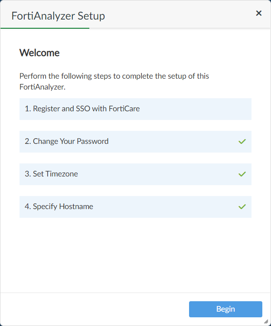The width and height of the screenshot is (271, 326).
Task: Choose the Set Timezone step
Action: pos(130,174)
